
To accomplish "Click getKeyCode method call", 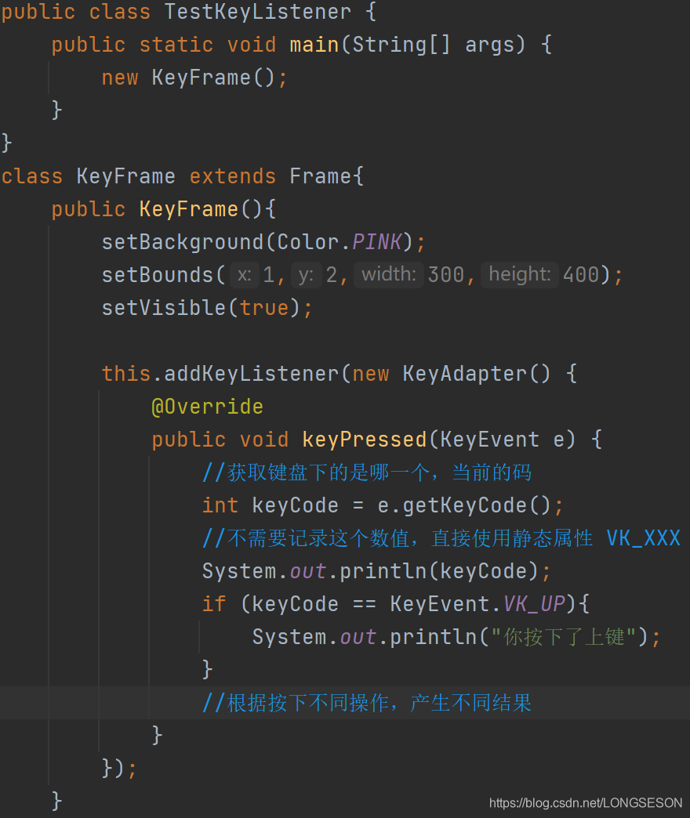I will click(466, 505).
